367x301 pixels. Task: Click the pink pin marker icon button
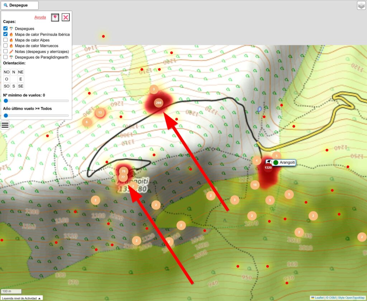[x=55, y=18]
